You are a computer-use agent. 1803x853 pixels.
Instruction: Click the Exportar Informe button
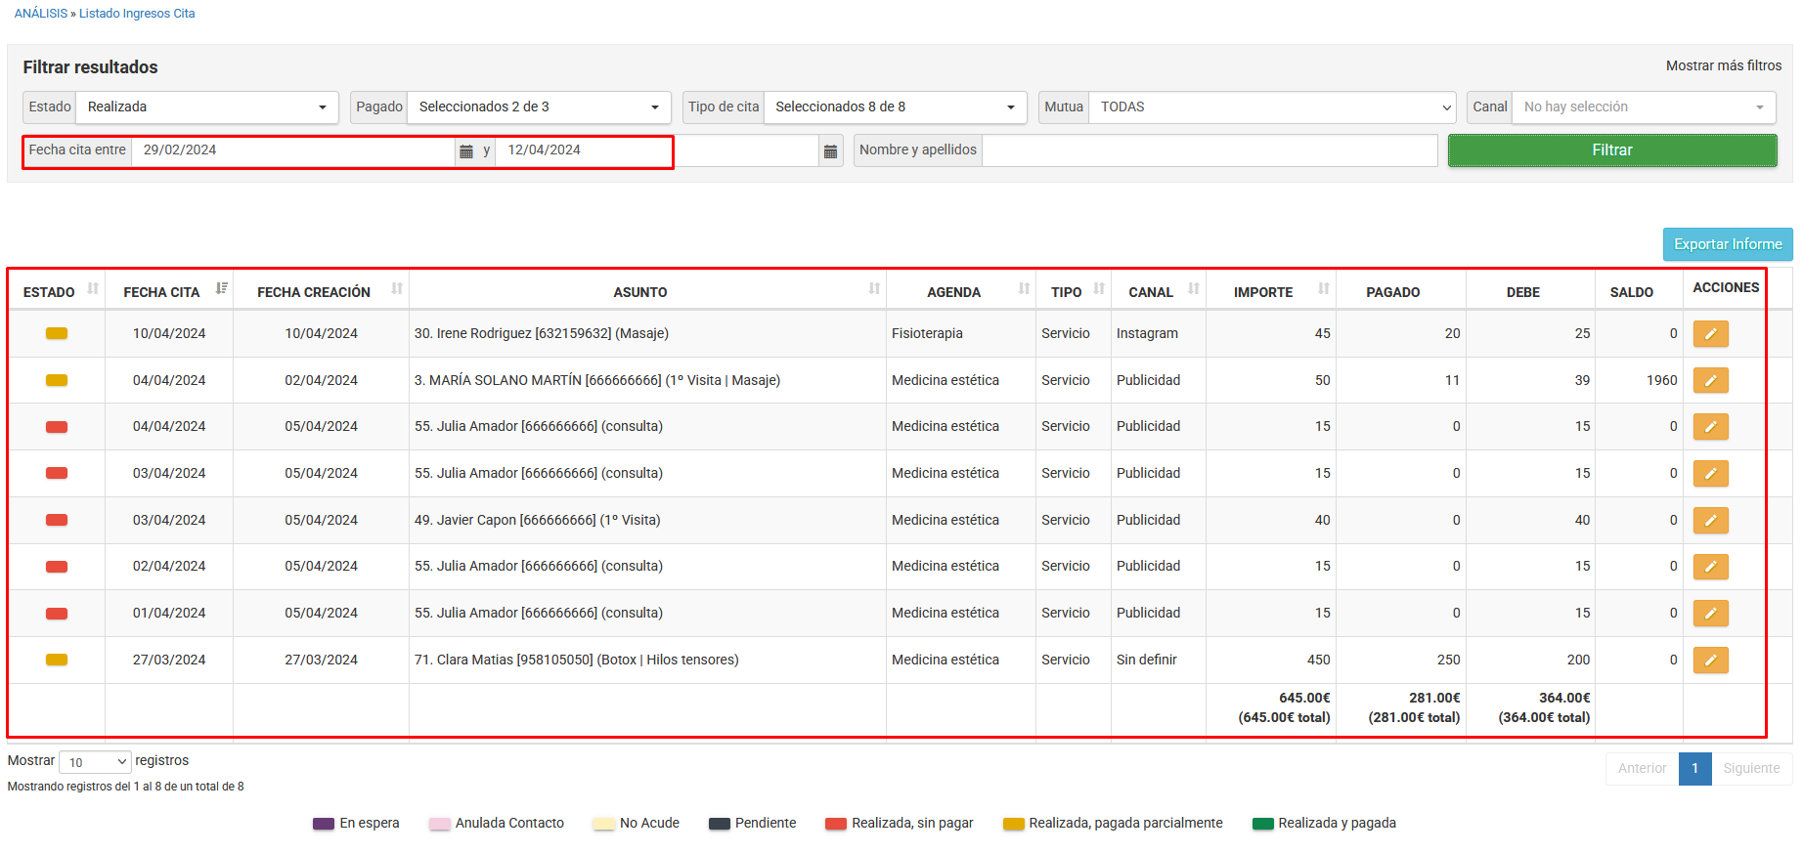[x=1727, y=244]
